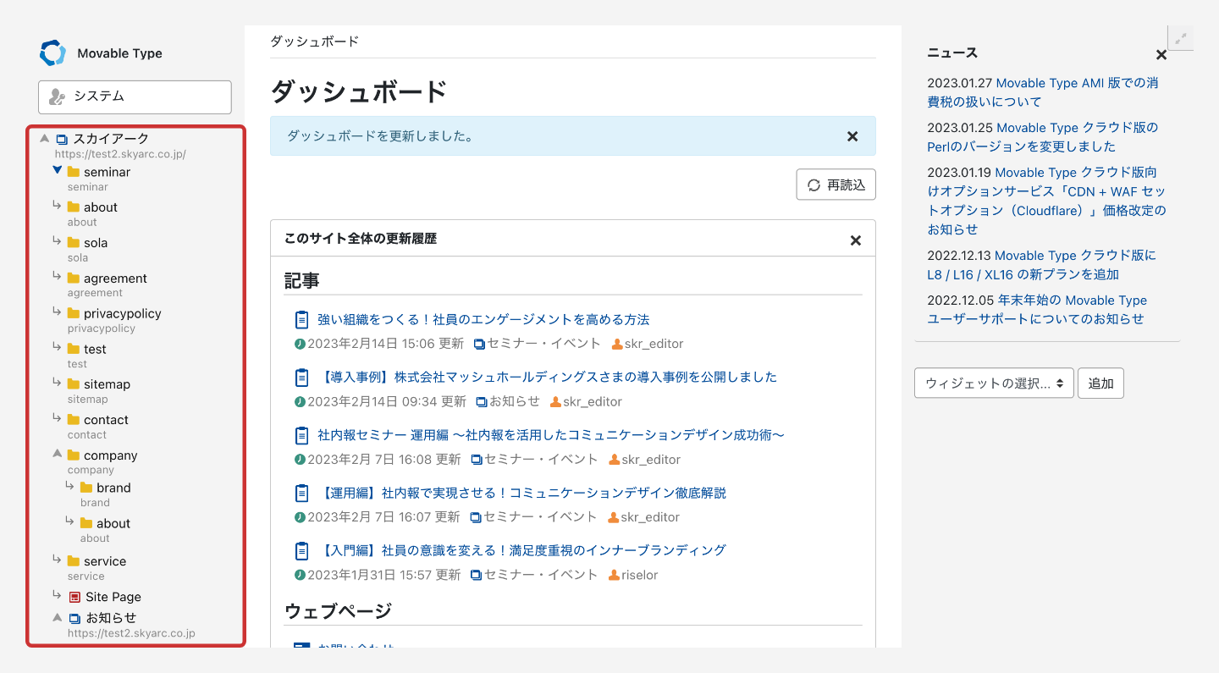Screen dimensions: 1219x673
Task: Click the Site Page red icon
Action: point(74,597)
